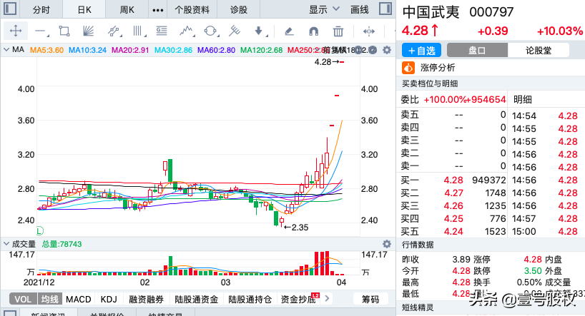Open the 涨停分析 link
585x316 pixels.
tap(437, 68)
